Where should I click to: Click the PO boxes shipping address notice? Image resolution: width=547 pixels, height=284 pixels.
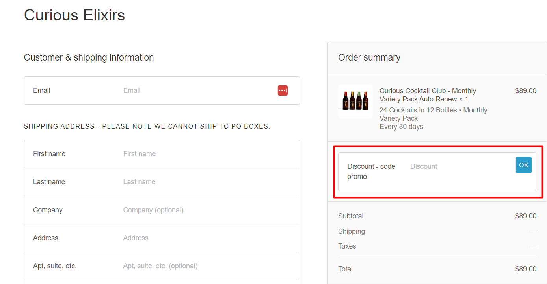[x=147, y=127]
